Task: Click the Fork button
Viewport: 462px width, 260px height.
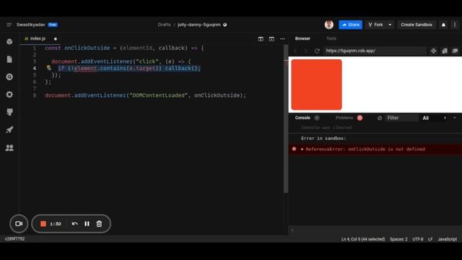Action: 375,25
